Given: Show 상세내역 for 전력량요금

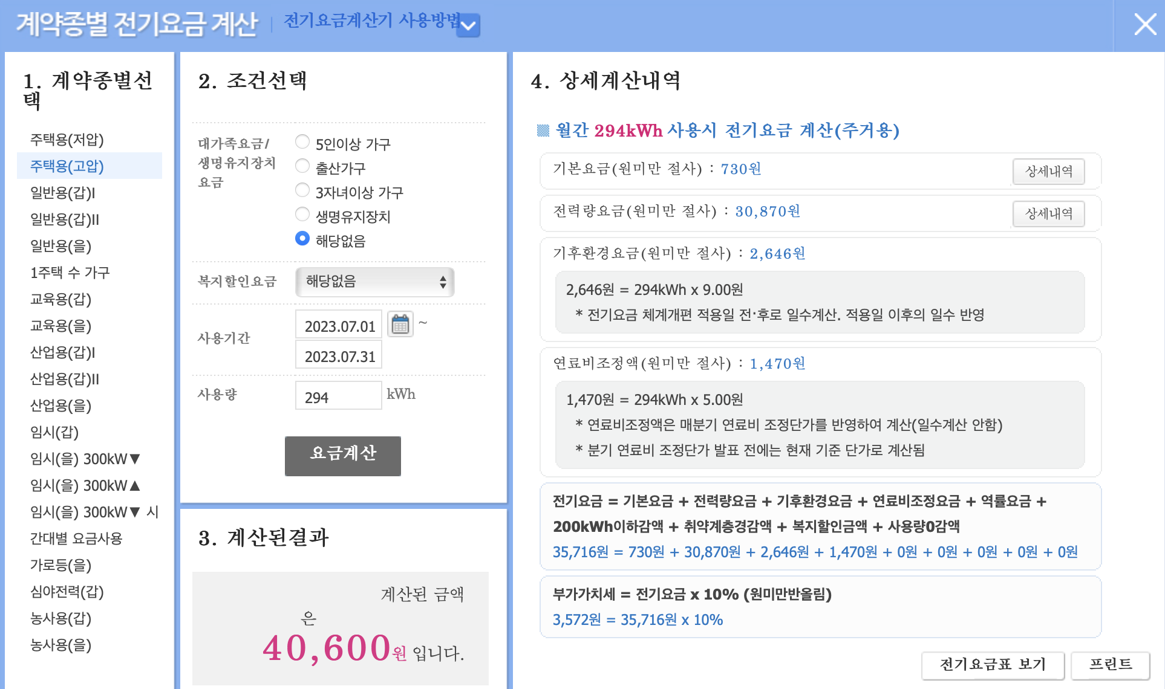Looking at the screenshot, I should tap(1048, 214).
